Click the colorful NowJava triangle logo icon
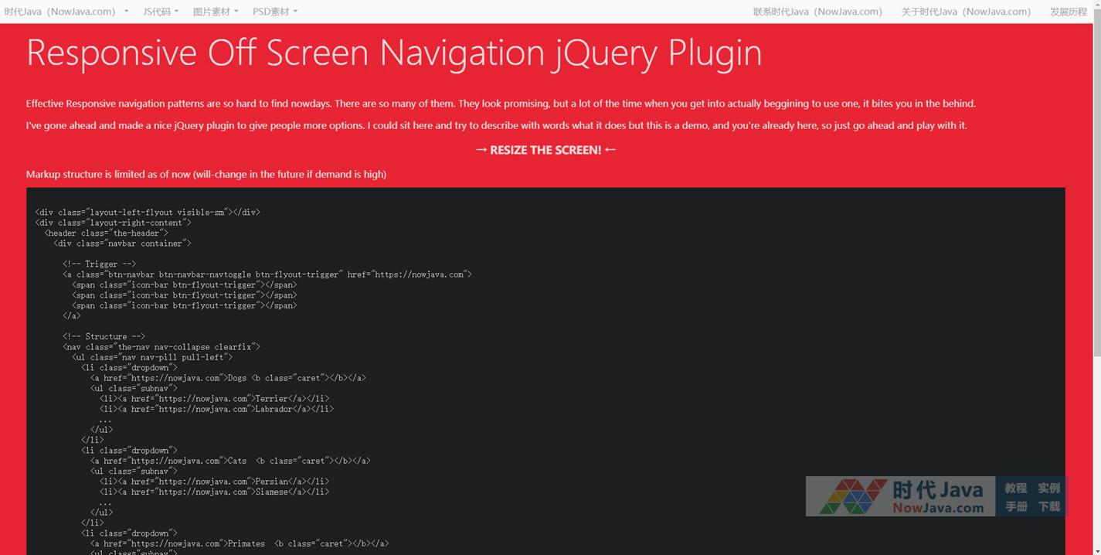 (852, 496)
